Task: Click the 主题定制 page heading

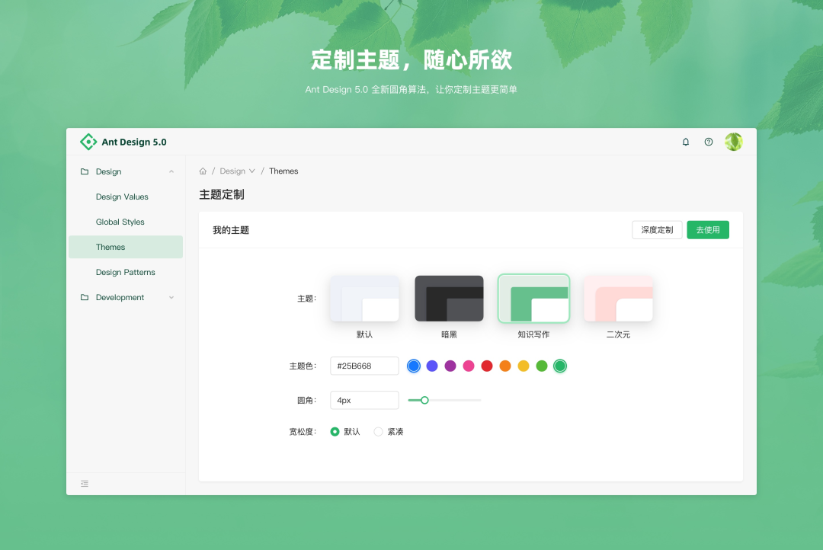Action: (222, 195)
